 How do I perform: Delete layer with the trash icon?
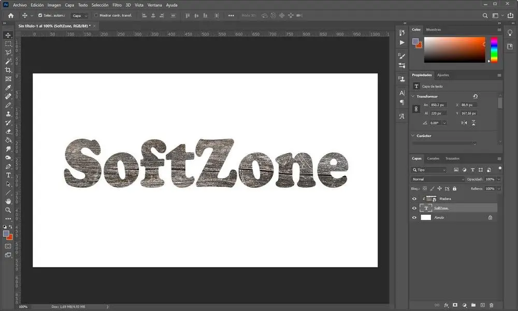(x=491, y=305)
